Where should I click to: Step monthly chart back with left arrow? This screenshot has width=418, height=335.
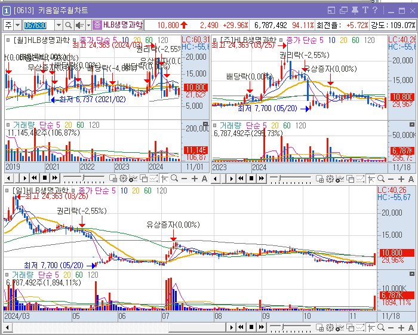pos(8,178)
